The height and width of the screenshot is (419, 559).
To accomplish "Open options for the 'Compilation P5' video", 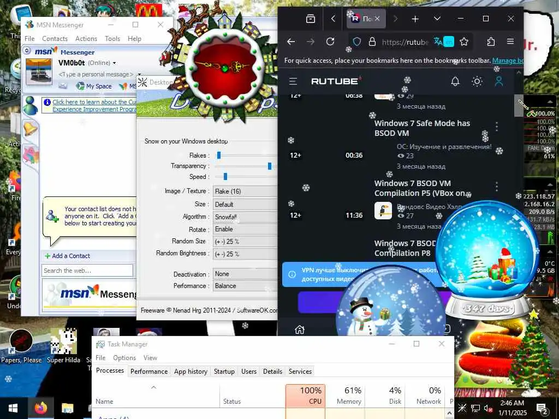I will coord(497,187).
